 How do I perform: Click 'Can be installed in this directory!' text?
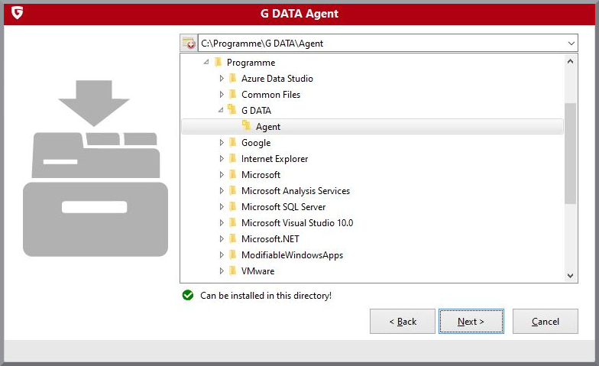coord(266,295)
